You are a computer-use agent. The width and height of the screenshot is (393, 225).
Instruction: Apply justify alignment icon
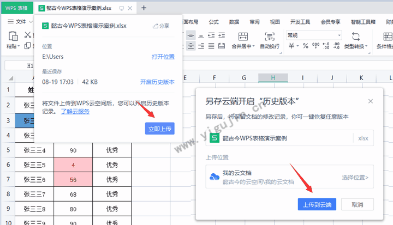pos(211,46)
